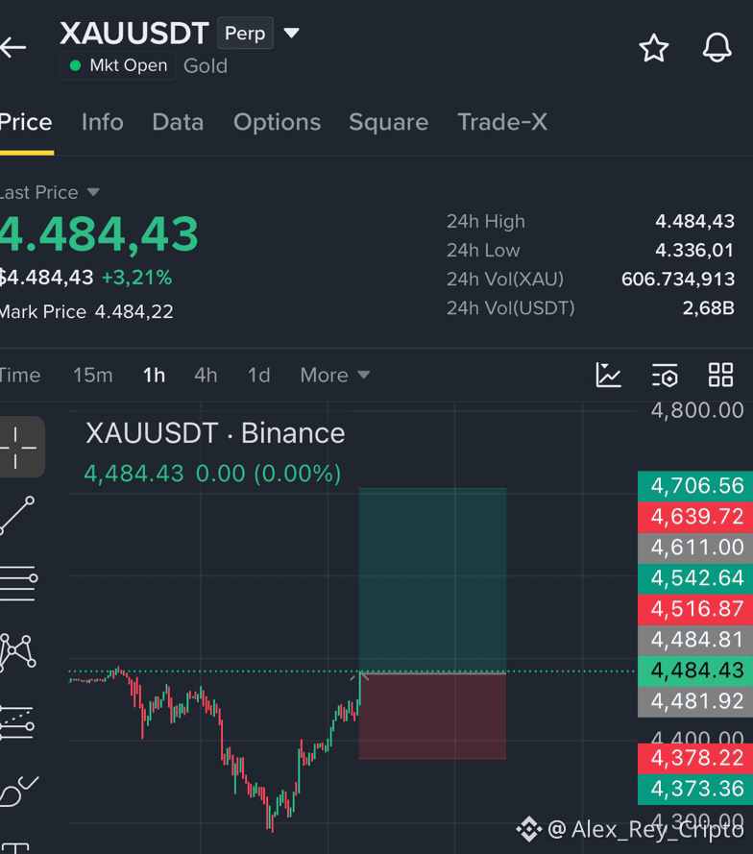The image size is (753, 854).
Task: Switch to the Info tab
Action: click(103, 122)
